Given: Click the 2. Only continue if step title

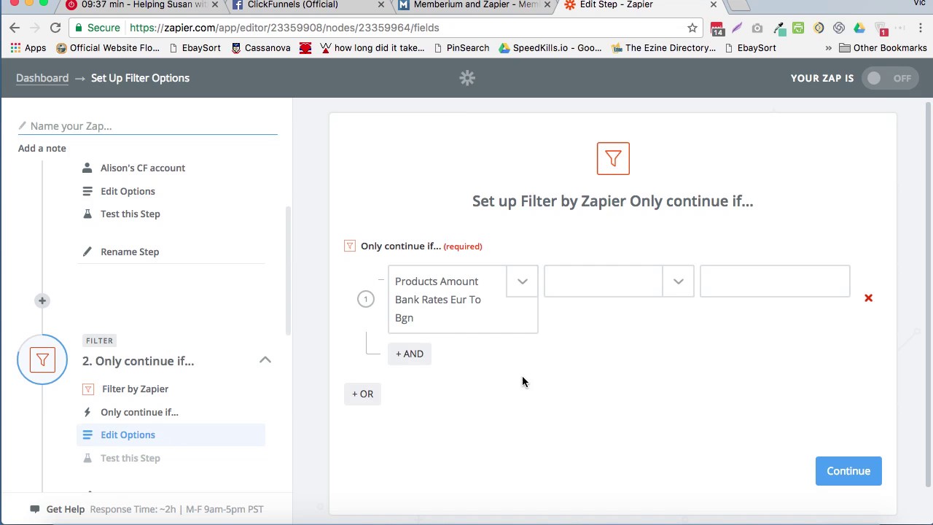Looking at the screenshot, I should coord(138,361).
